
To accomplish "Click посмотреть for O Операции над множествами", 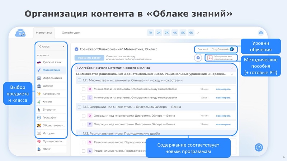I will [x=223, y=116].
